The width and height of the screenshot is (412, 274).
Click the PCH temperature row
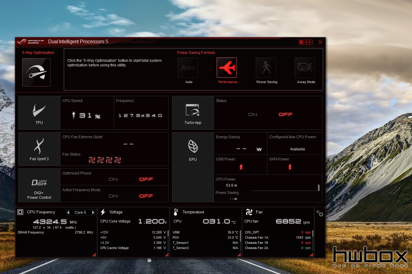click(205, 237)
